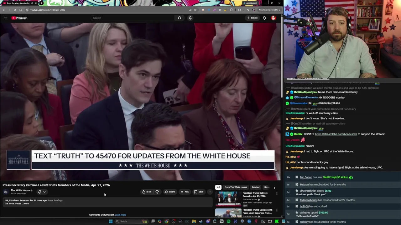Screen dimensions: 401x225
Task: Select the Related chip
Action: [256, 187]
